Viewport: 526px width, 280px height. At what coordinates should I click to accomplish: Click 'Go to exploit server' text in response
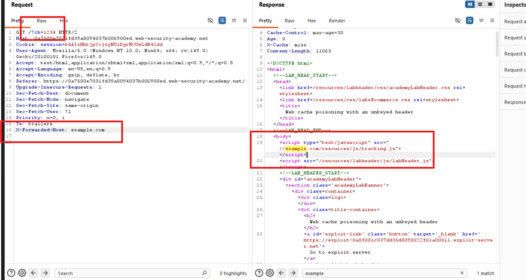click(340, 252)
